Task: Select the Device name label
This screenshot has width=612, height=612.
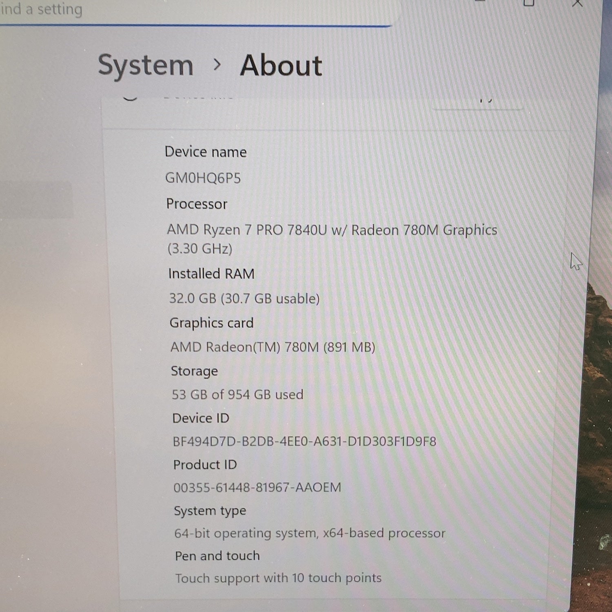Action: tap(206, 152)
